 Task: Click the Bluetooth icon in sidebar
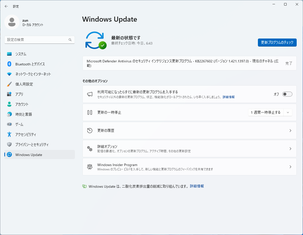(x=9, y=64)
